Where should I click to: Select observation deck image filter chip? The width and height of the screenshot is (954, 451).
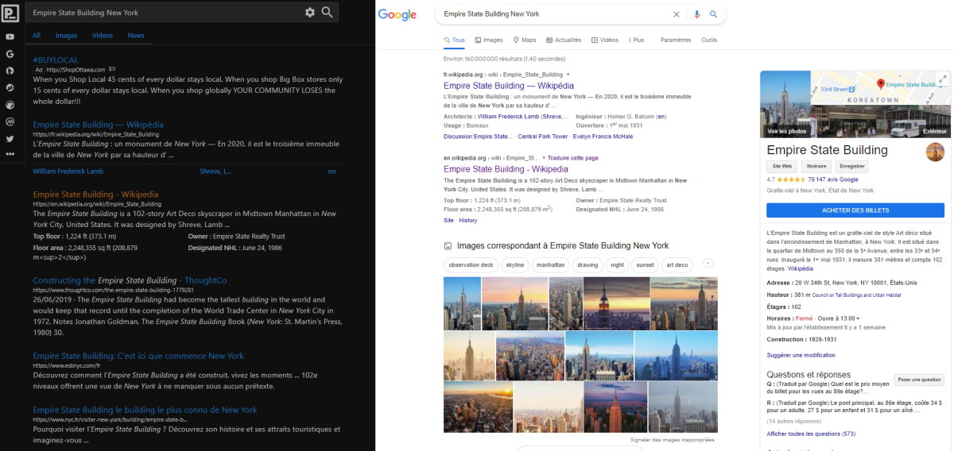(471, 264)
